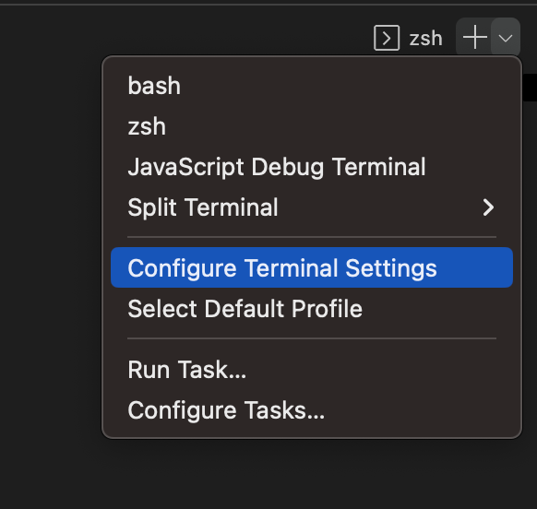The image size is (537, 509).
Task: Expand the Split Terminal submenu
Action: click(x=312, y=207)
